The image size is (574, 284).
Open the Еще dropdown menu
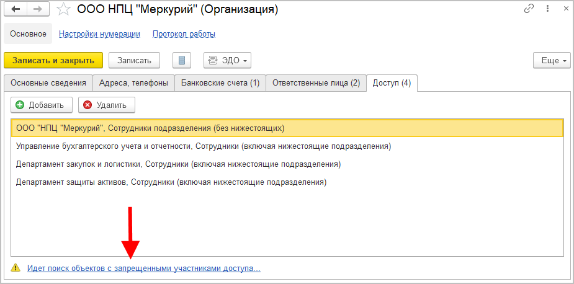pyautogui.click(x=551, y=61)
